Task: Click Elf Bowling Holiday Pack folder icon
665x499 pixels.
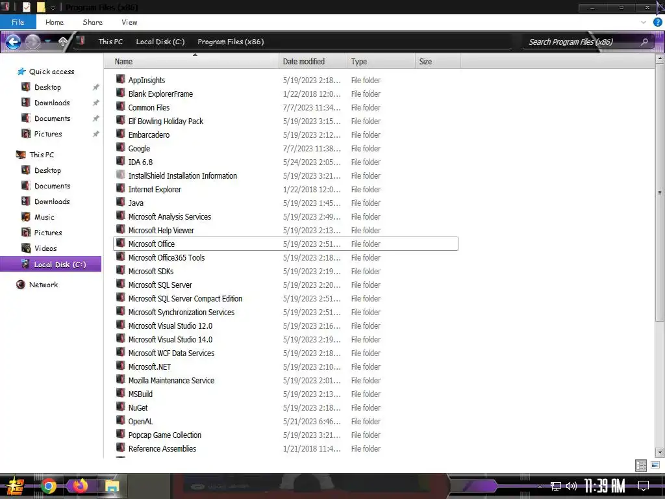Action: (x=120, y=120)
